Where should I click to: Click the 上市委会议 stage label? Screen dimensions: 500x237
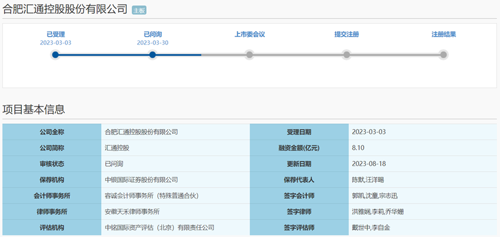(x=250, y=35)
